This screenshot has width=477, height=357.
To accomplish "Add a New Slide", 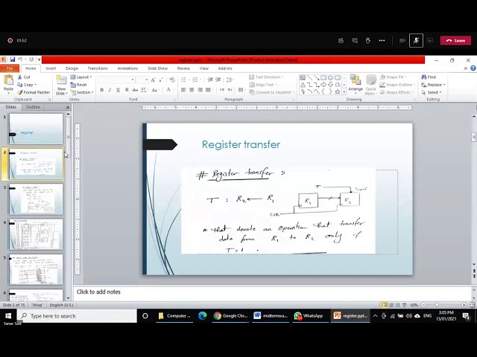I will pyautogui.click(x=61, y=86).
